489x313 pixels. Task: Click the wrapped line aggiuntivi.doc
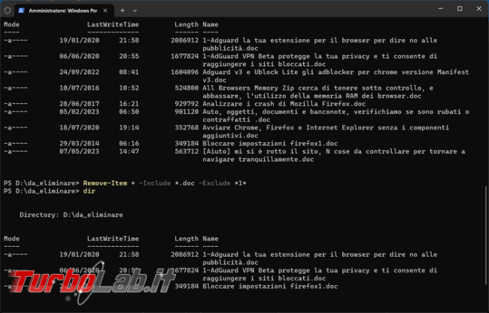(x=230, y=135)
